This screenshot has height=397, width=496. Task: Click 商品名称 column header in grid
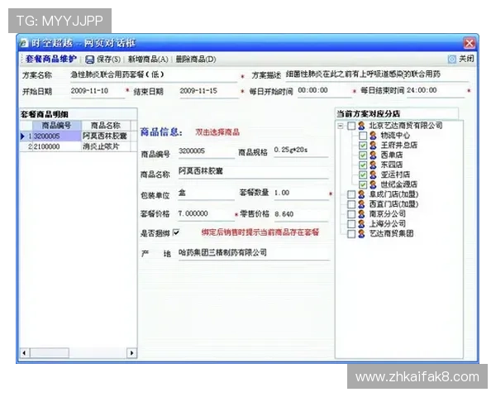pyautogui.click(x=106, y=126)
